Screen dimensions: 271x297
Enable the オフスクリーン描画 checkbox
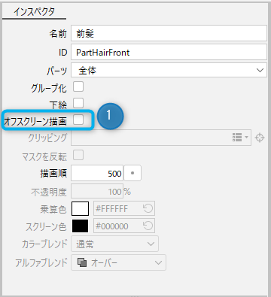[x=78, y=120]
